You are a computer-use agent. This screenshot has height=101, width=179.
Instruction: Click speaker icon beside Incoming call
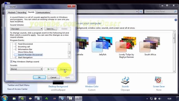pyautogui.click(x=16, y=47)
